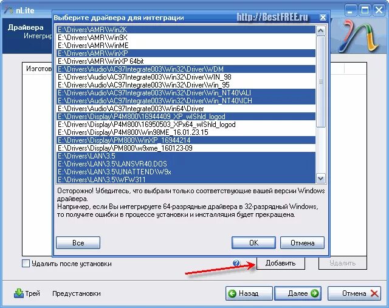This screenshot has height=308, width=389.
Task: Enable Удалить после установки checkbox
Action: click(x=26, y=264)
